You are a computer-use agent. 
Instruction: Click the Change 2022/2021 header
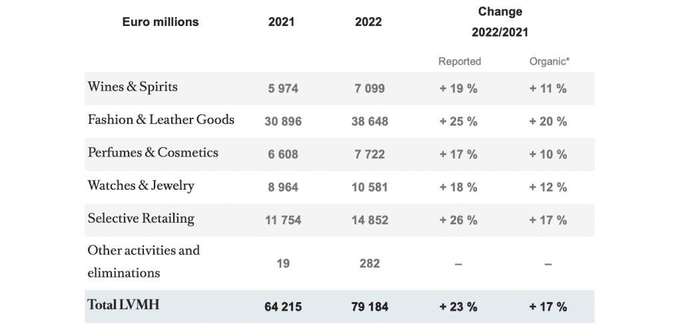500,22
